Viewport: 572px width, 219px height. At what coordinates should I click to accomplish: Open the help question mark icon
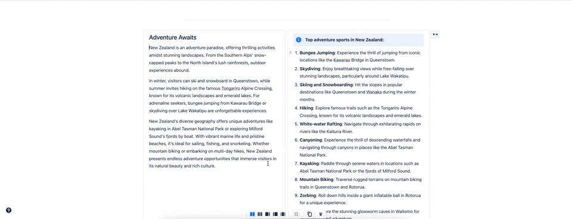(x=9, y=210)
